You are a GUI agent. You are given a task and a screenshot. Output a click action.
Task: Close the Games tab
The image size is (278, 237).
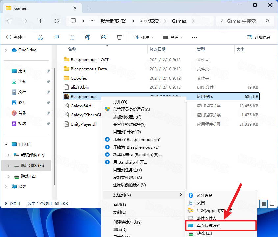point(75,8)
